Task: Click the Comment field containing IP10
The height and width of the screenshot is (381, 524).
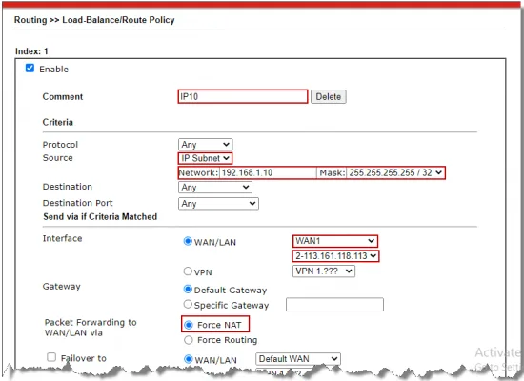Action: point(243,96)
